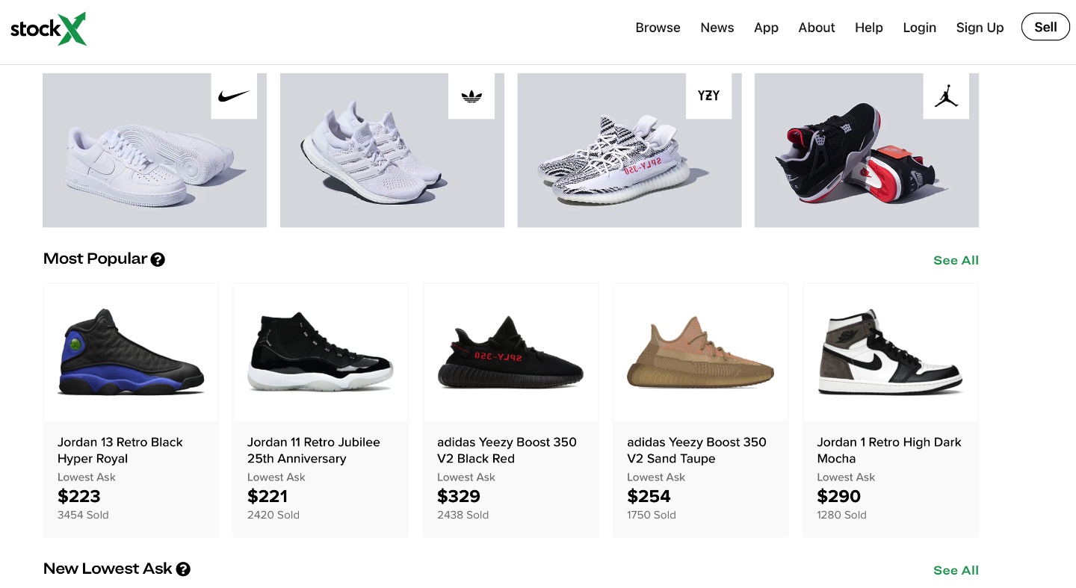Click the Login link
Viewport: 1076px width, 588px height.
click(919, 28)
